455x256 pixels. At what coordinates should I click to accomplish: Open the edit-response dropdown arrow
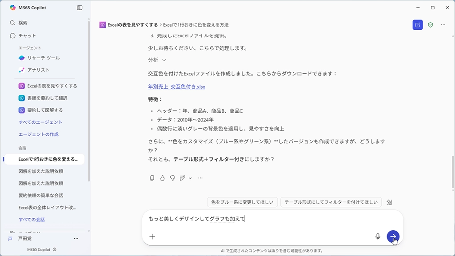pyautogui.click(x=190, y=178)
